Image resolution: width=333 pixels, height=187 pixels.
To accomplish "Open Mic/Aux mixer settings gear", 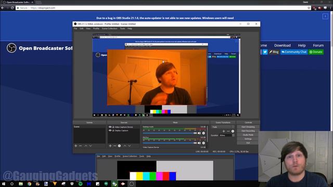I will pos(203,143).
